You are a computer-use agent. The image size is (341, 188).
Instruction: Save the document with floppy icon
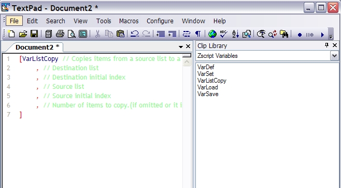click(34, 34)
